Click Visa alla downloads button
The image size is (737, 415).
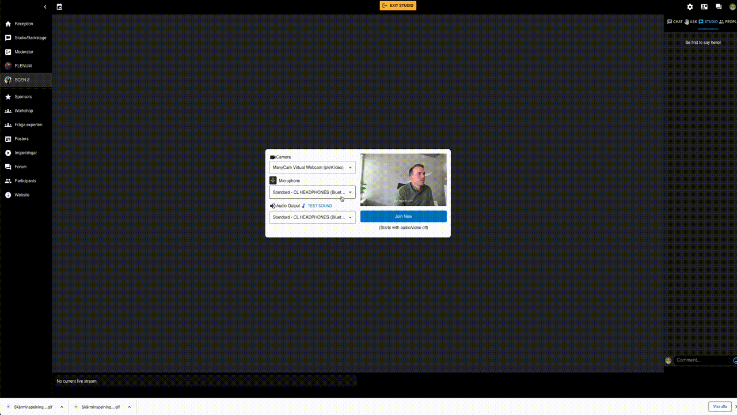(x=720, y=406)
